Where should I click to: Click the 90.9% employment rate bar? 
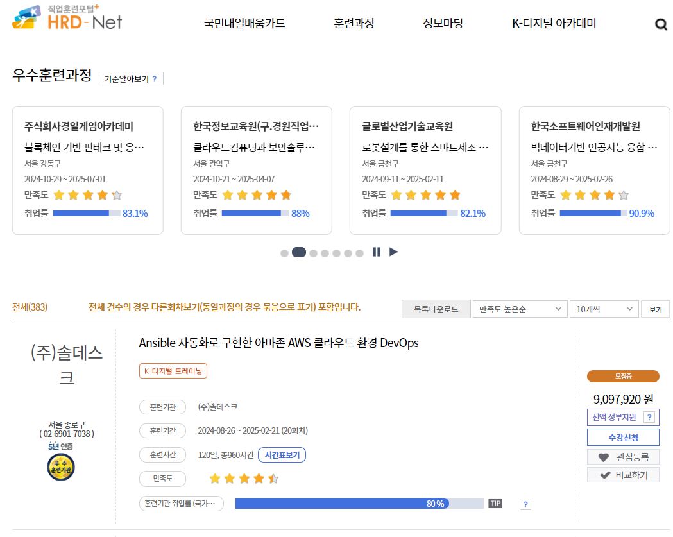point(593,214)
